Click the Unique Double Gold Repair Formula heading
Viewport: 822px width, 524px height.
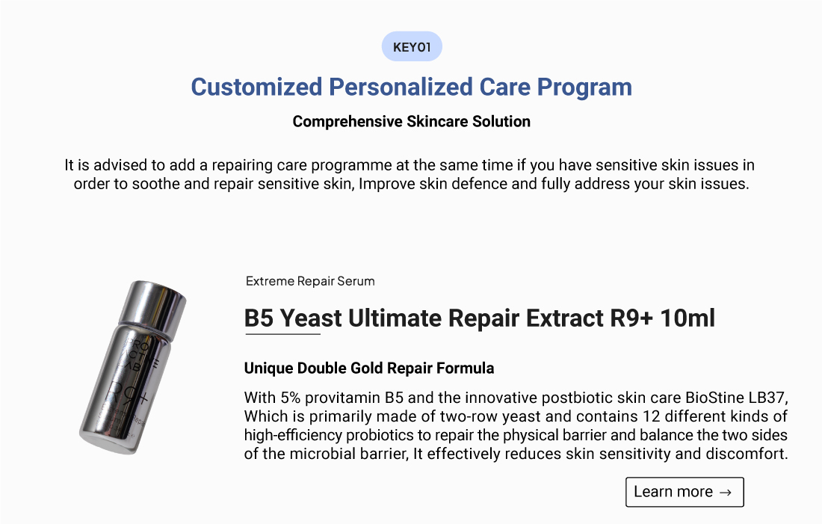point(369,368)
